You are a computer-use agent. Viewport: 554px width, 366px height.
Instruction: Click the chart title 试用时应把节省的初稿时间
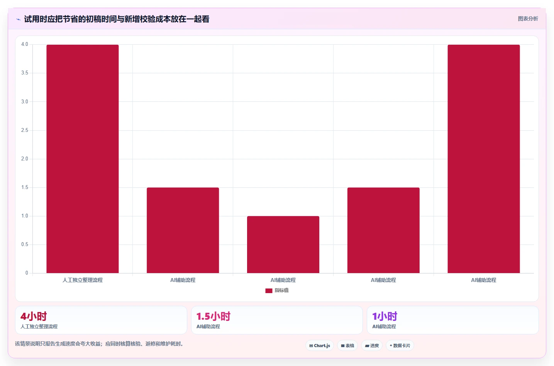(117, 19)
